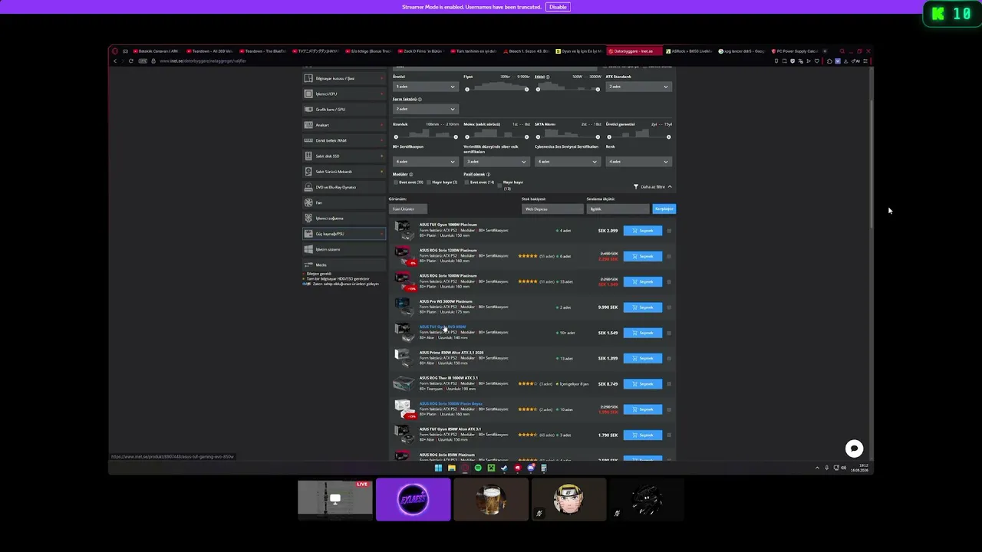Image resolution: width=982 pixels, height=552 pixels.
Task: Open the Verimlilik siber eşik sertifikaları dropdown
Action: pos(496,162)
